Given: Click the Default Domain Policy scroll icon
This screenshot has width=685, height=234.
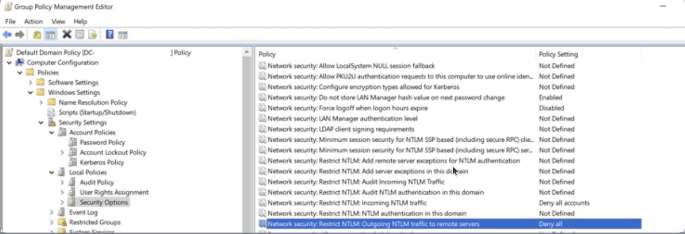Looking at the screenshot, I should click(x=9, y=53).
